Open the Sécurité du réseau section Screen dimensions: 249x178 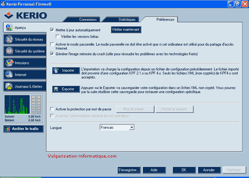click(x=25, y=39)
